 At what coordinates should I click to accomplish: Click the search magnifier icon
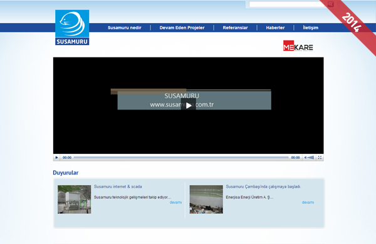tap(331, 4)
